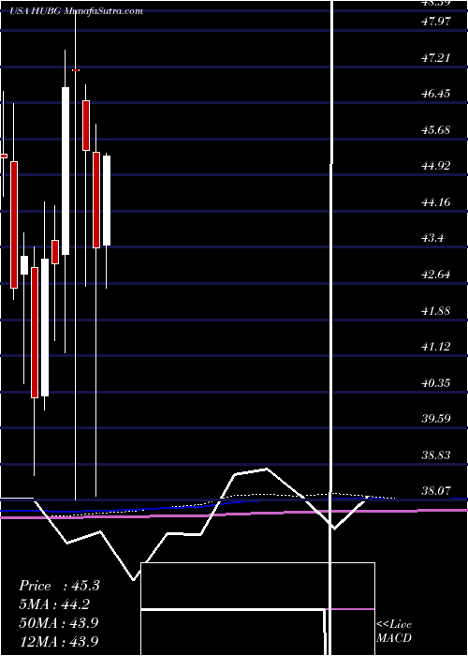Click the Live MACD label

[x=394, y=632]
